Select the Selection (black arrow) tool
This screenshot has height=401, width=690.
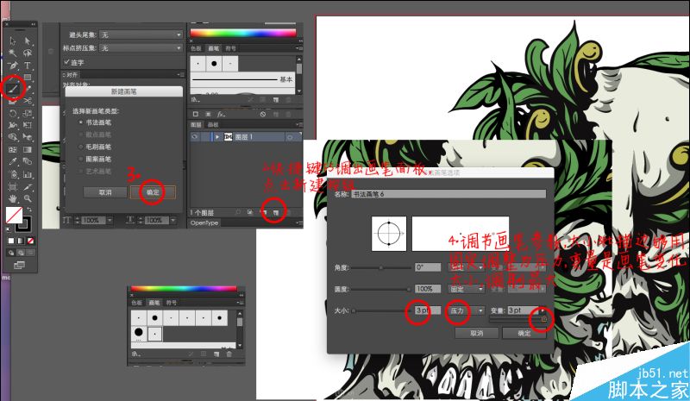[x=13, y=41]
